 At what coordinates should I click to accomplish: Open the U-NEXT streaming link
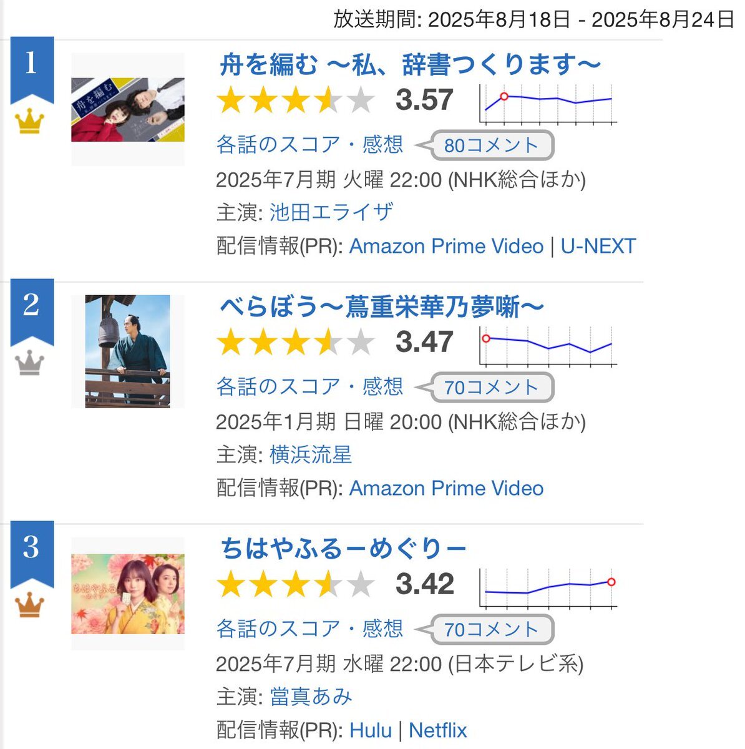click(598, 246)
